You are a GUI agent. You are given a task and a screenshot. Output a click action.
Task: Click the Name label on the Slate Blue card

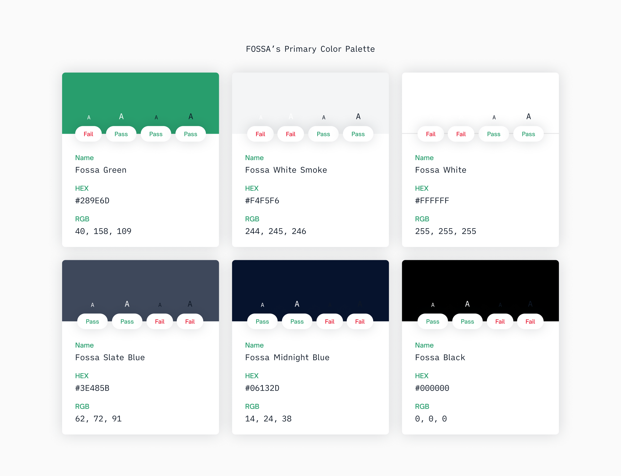click(84, 345)
